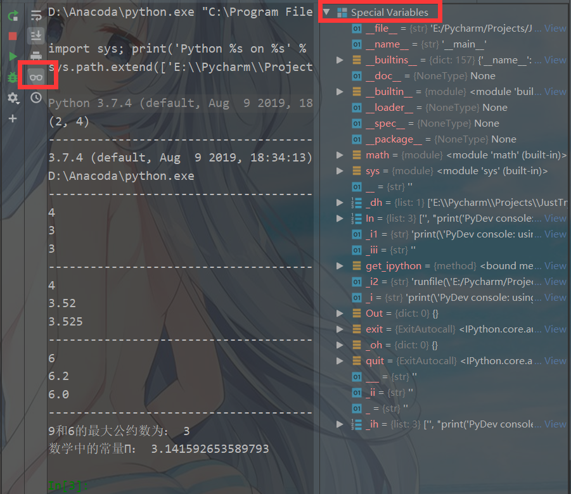This screenshot has width=571, height=494.
Task: Browse query history with the clock icon
Action: 35,96
